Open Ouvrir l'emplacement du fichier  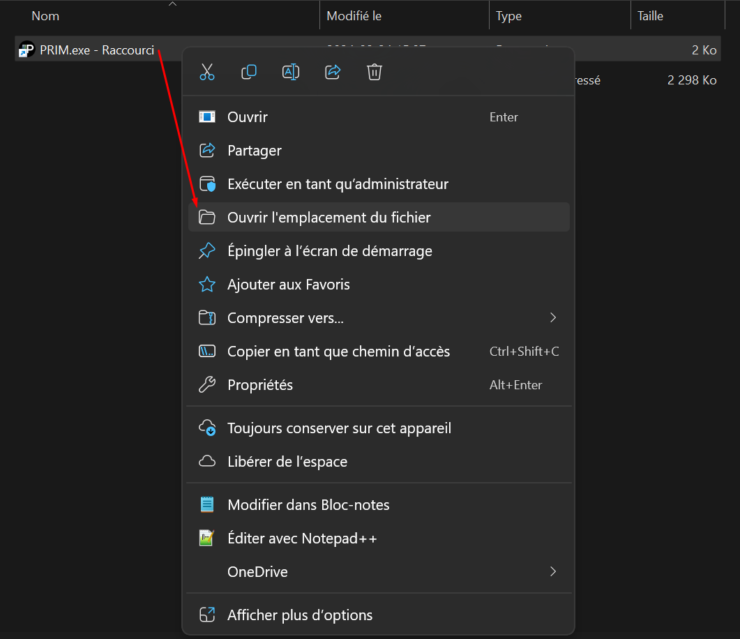pyautogui.click(x=329, y=218)
